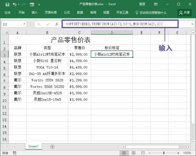The width and height of the screenshot is (196, 156).
Task: Click the 登录 sign-in link
Action: (142, 4)
